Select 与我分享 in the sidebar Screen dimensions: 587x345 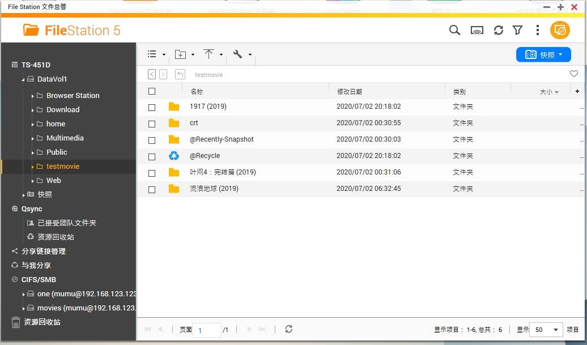click(34, 265)
